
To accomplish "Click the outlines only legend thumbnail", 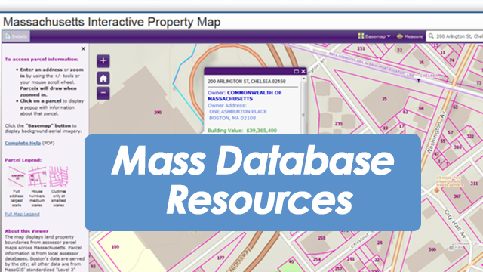I will (x=59, y=177).
